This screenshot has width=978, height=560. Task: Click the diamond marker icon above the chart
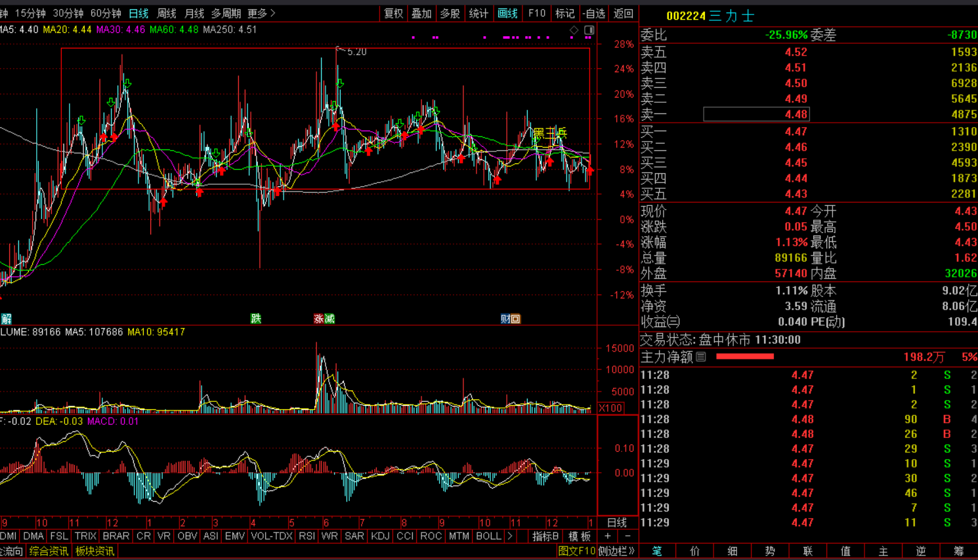click(574, 30)
